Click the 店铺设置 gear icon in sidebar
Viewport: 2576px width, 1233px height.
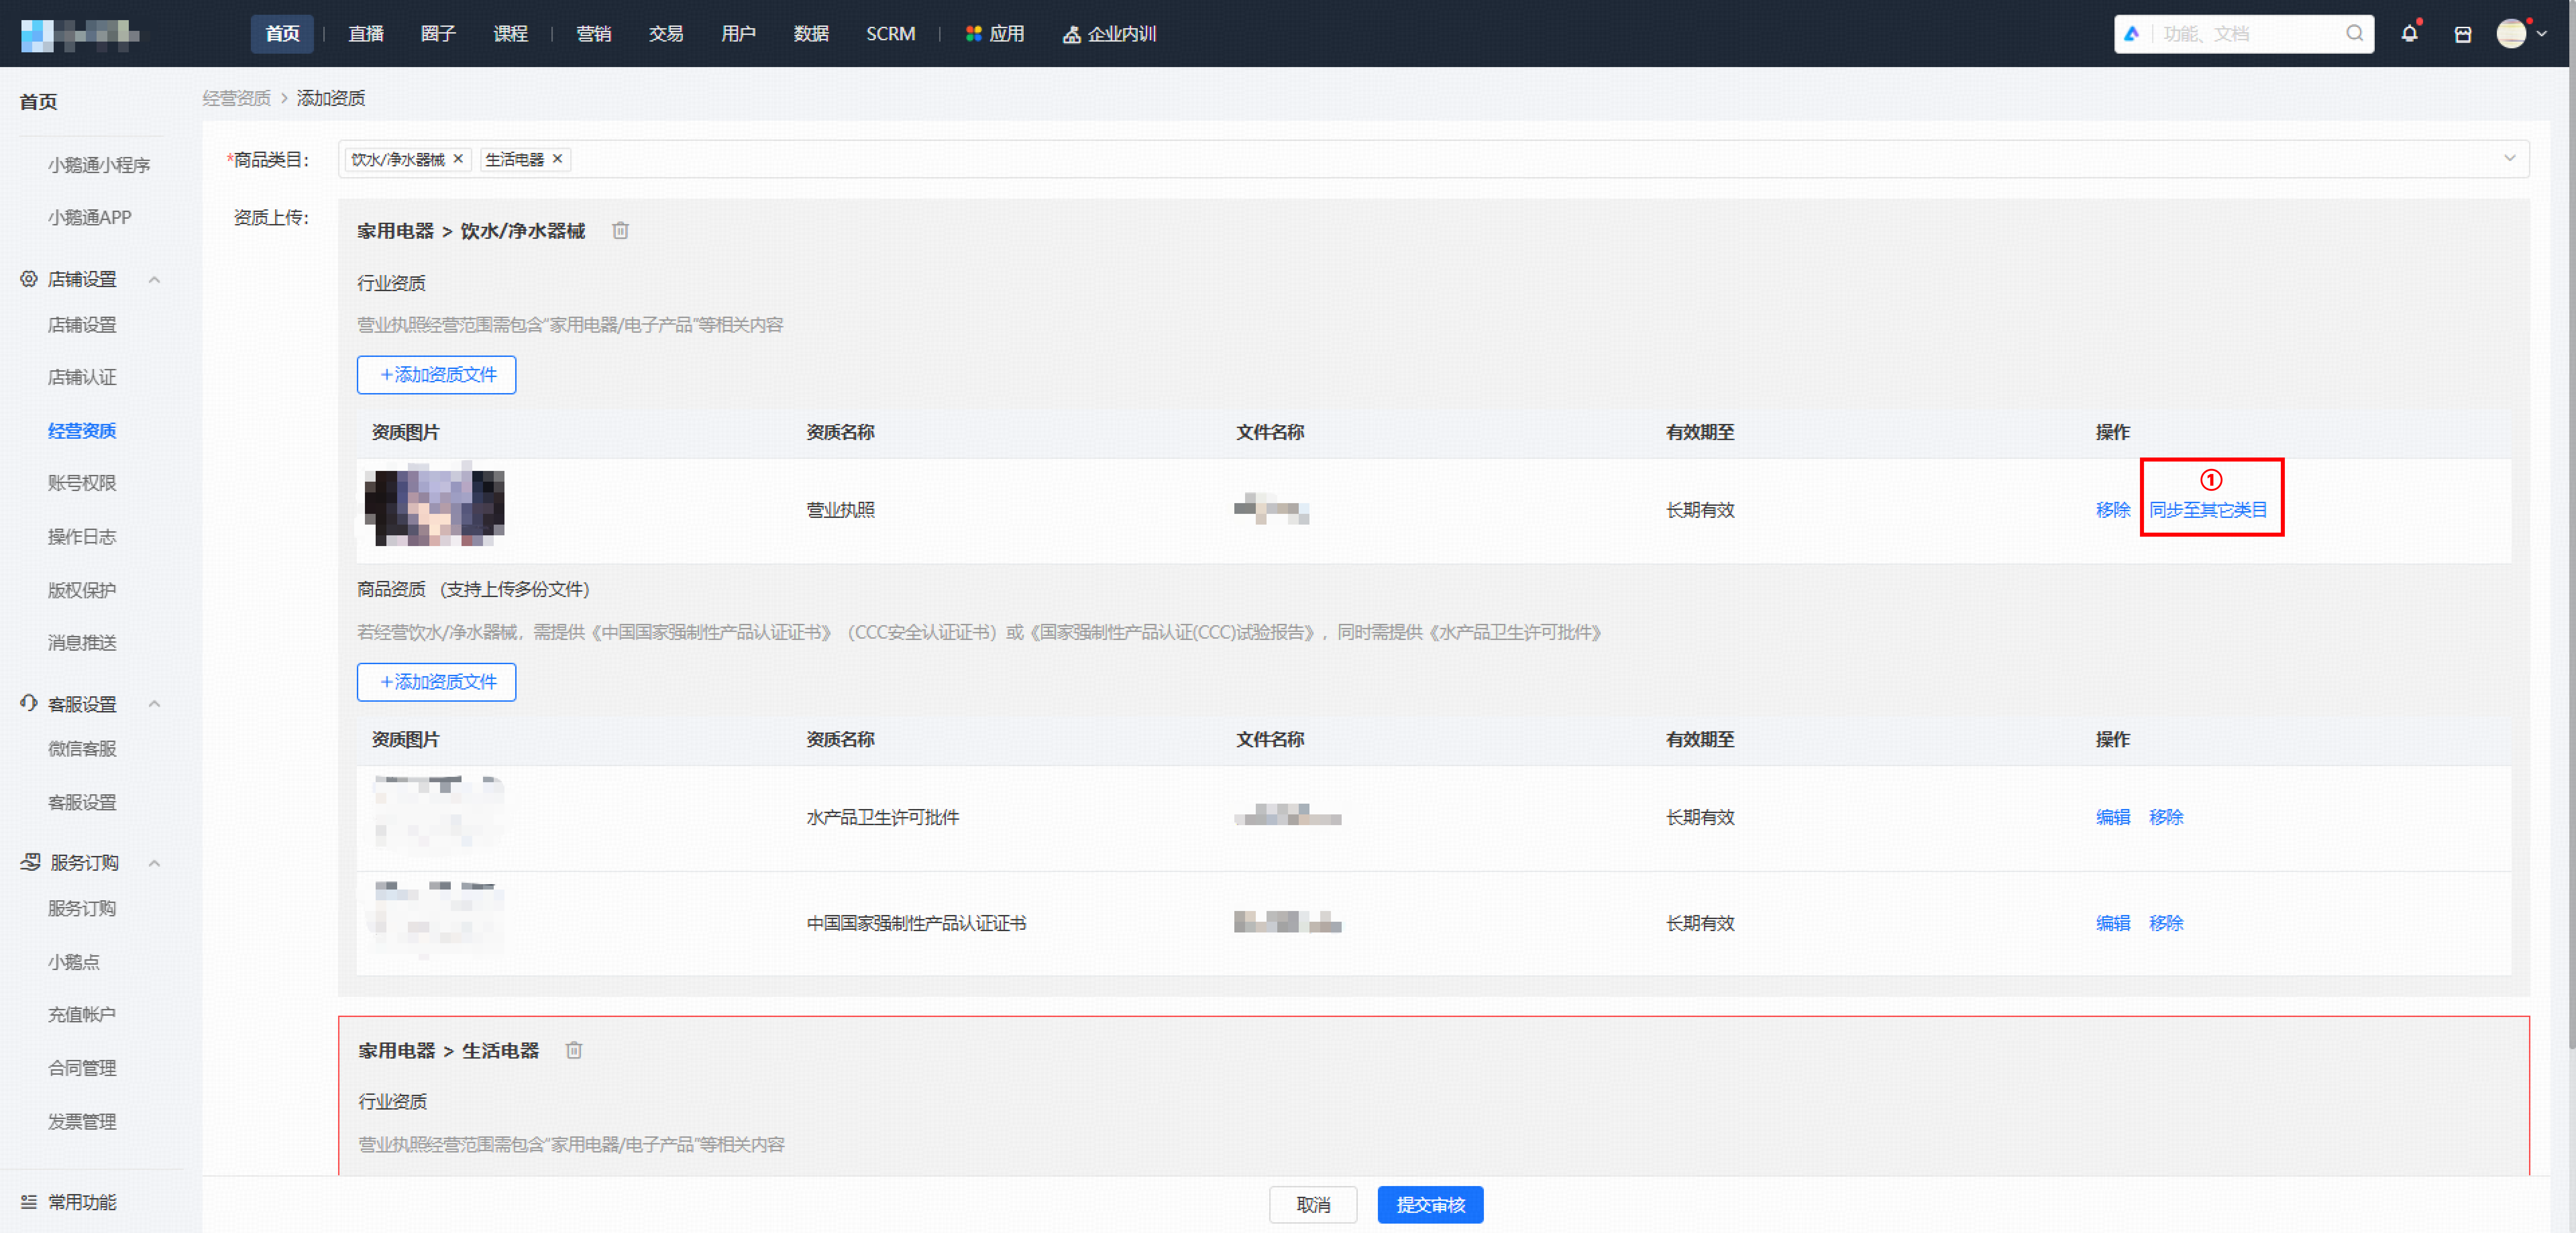click(29, 279)
